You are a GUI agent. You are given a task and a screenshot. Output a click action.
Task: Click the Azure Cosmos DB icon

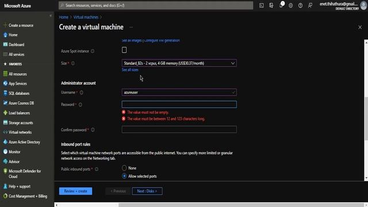[5, 103]
